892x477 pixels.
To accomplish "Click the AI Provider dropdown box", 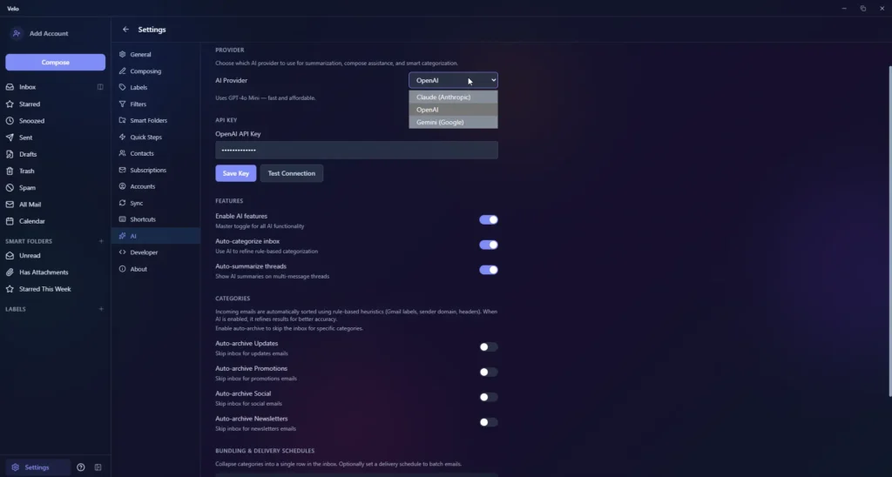I will tap(453, 80).
